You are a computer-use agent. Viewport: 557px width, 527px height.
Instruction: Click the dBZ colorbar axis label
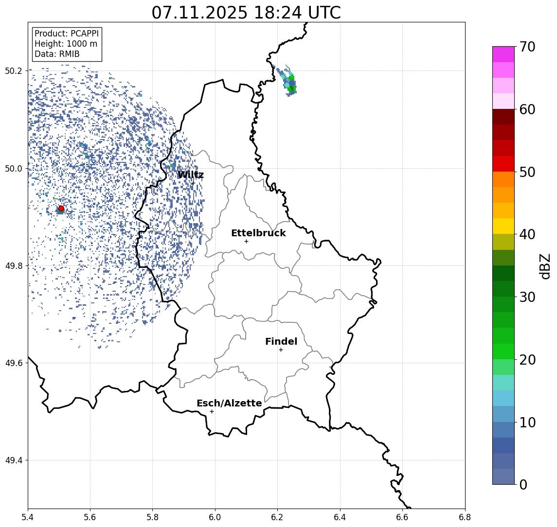click(x=544, y=266)
